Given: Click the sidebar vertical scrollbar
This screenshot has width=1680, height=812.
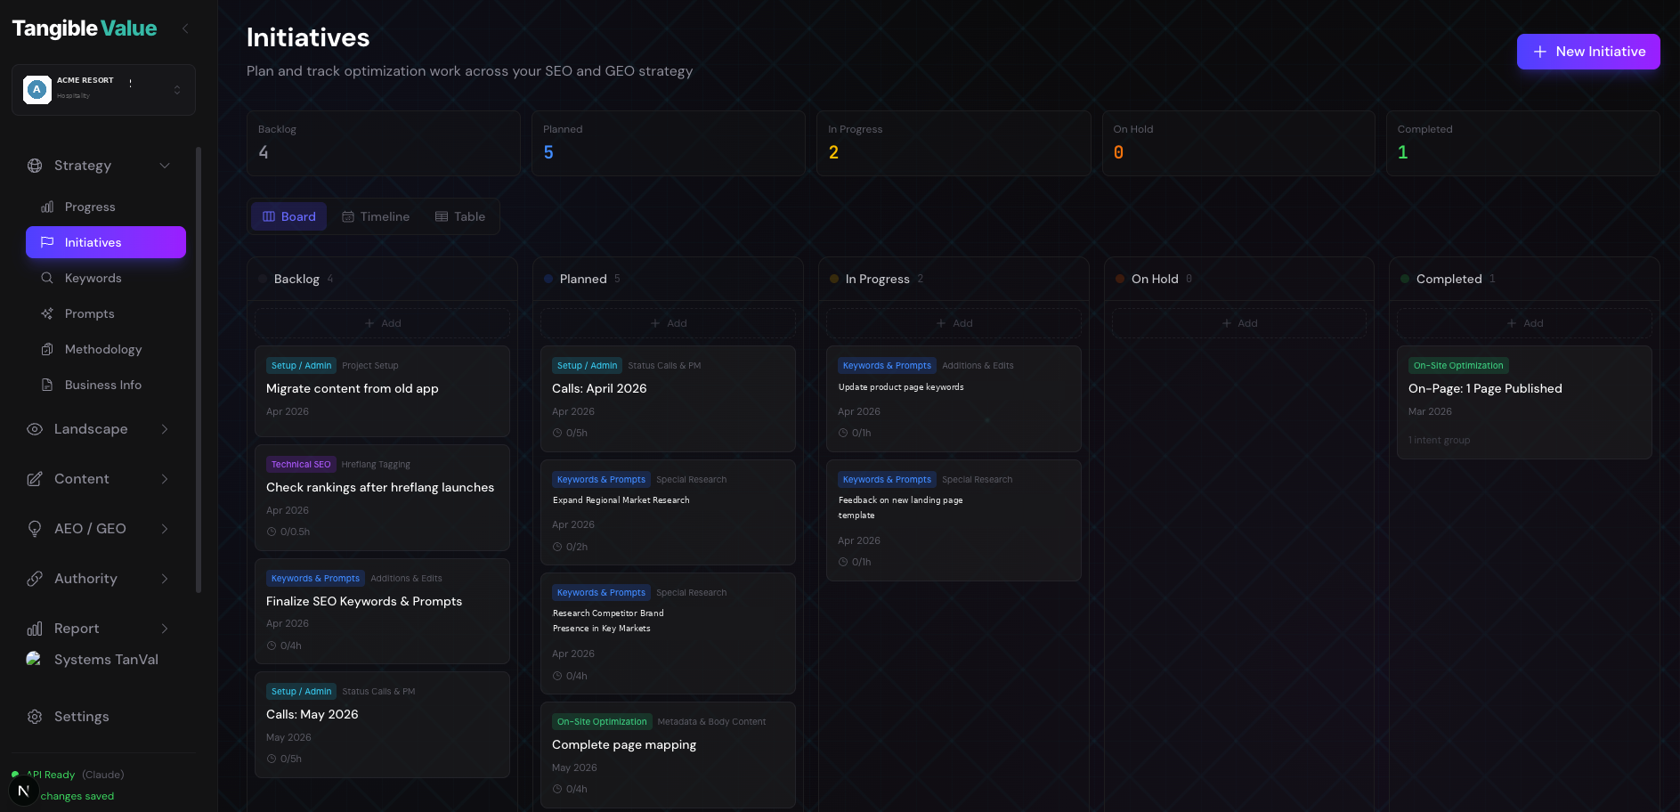Looking at the screenshot, I should [199, 369].
